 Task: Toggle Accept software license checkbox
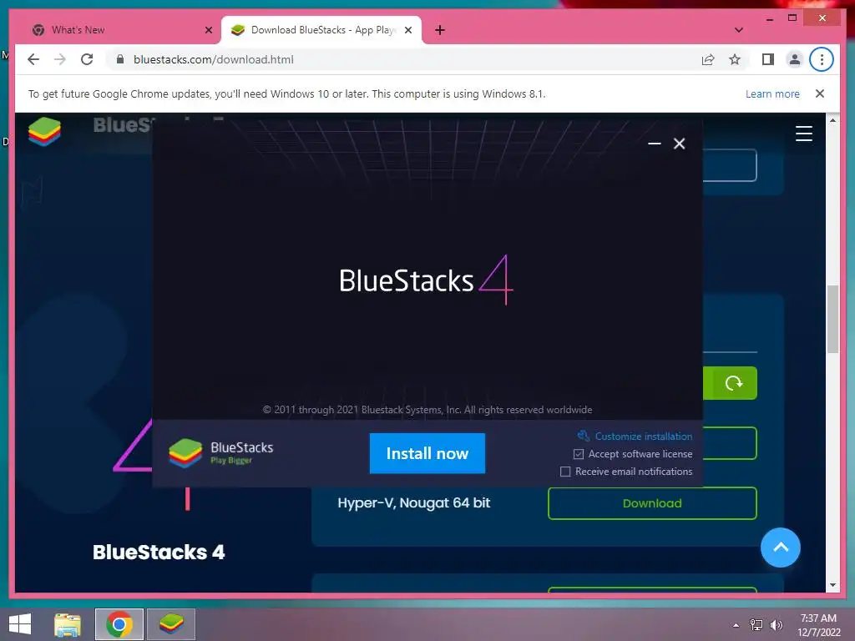coord(579,454)
